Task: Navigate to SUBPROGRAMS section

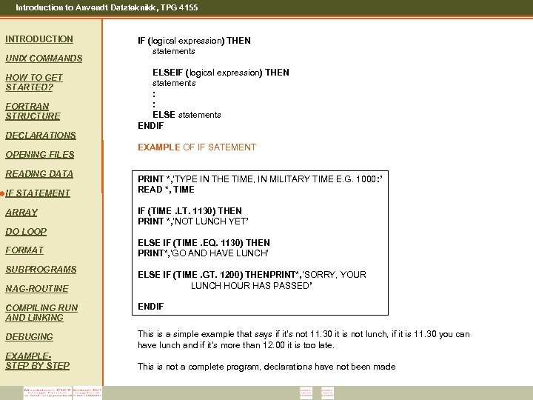Action: 41,270
